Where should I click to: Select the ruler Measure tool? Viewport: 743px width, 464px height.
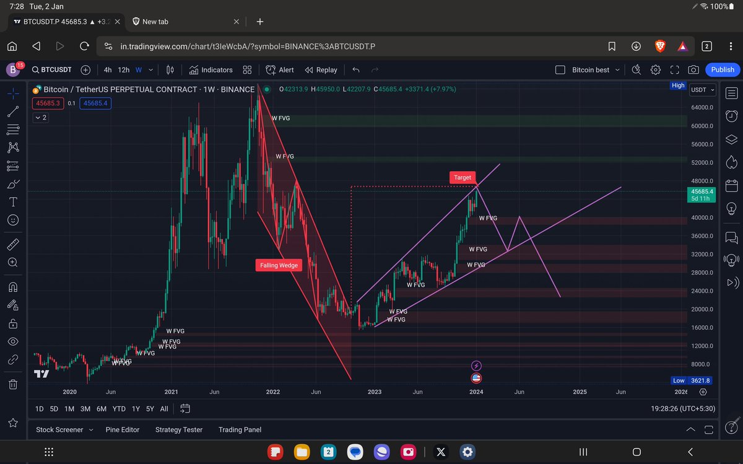pyautogui.click(x=13, y=243)
